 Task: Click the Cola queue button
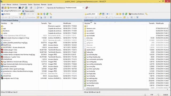[x=40, y=8]
